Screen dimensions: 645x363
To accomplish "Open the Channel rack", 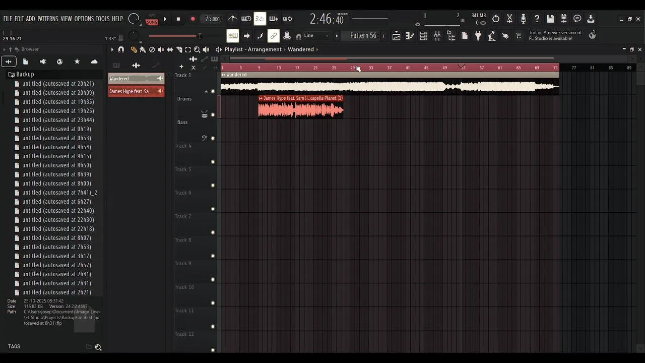I will [x=424, y=36].
